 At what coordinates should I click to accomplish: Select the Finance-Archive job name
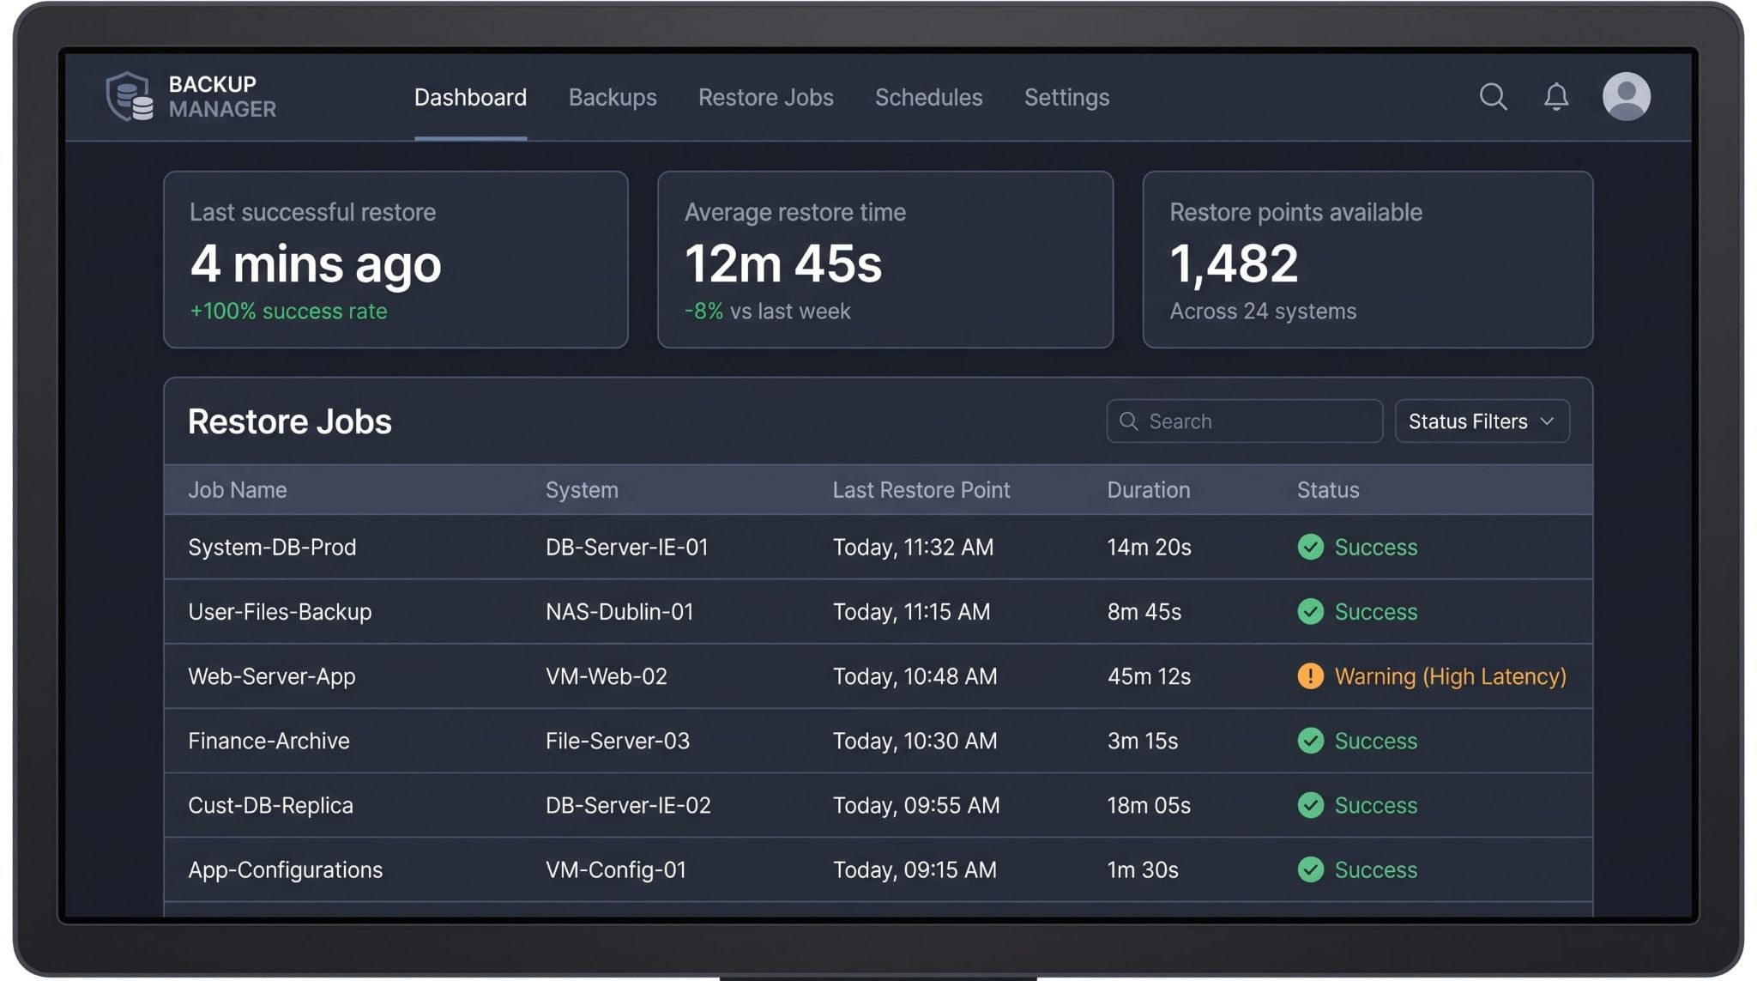[269, 741]
